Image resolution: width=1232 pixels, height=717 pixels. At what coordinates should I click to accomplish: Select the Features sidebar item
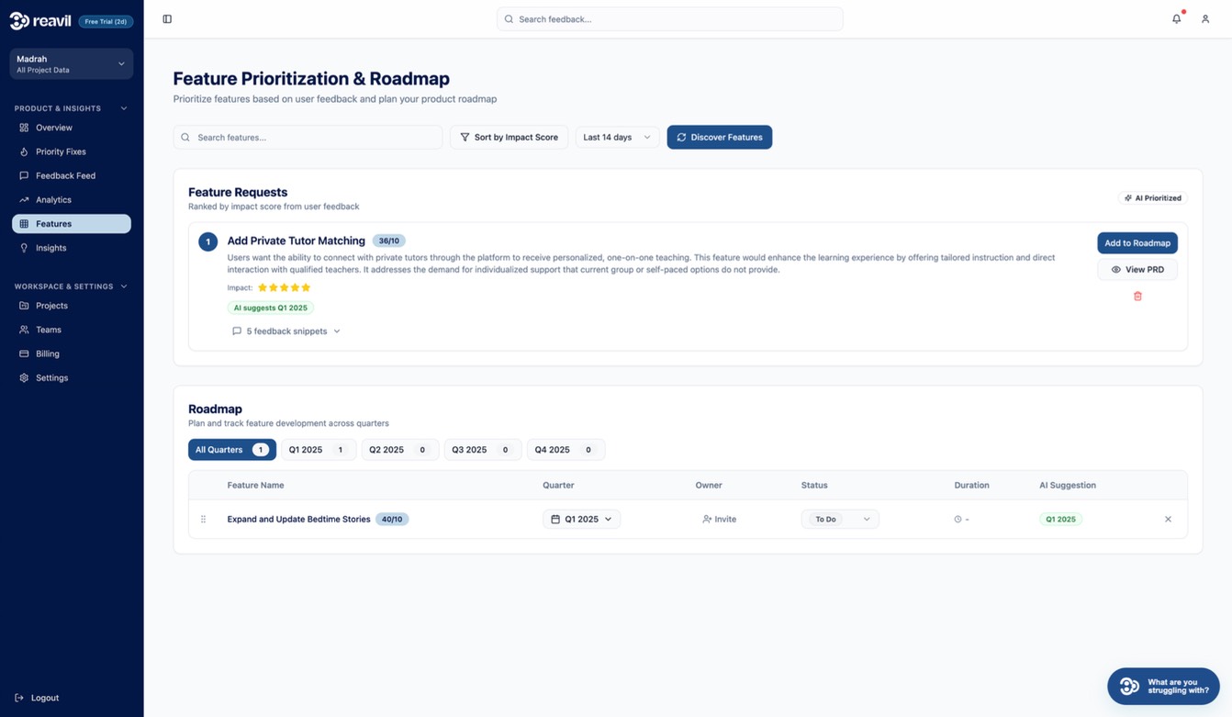pos(72,224)
